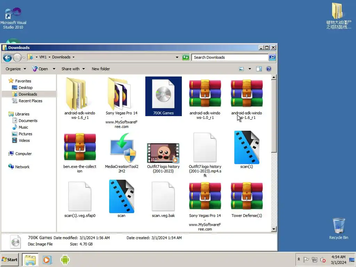This screenshot has height=267, width=356.
Task: Focus the Search Downloads field
Action: point(230,57)
